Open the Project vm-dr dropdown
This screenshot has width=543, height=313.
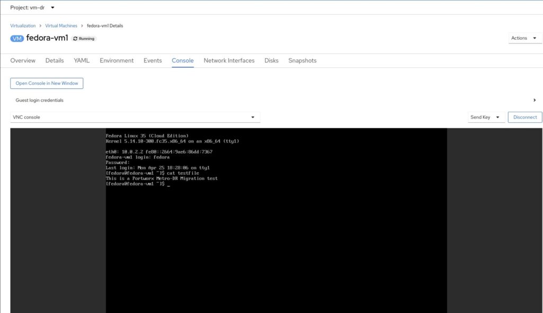point(32,7)
